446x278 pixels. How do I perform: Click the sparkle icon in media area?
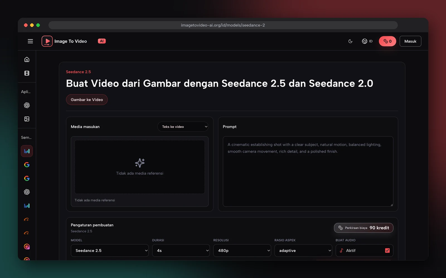click(x=140, y=163)
